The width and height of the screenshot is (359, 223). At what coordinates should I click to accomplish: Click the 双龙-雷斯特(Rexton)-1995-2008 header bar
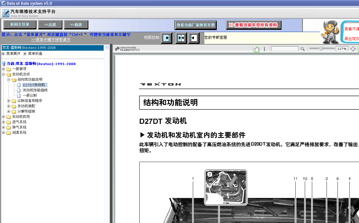tap(52, 48)
